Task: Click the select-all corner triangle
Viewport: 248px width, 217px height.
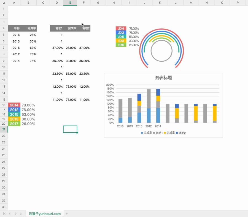Action: pos(4,3)
